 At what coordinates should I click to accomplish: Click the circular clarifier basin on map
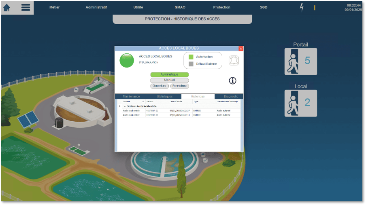click(164, 164)
